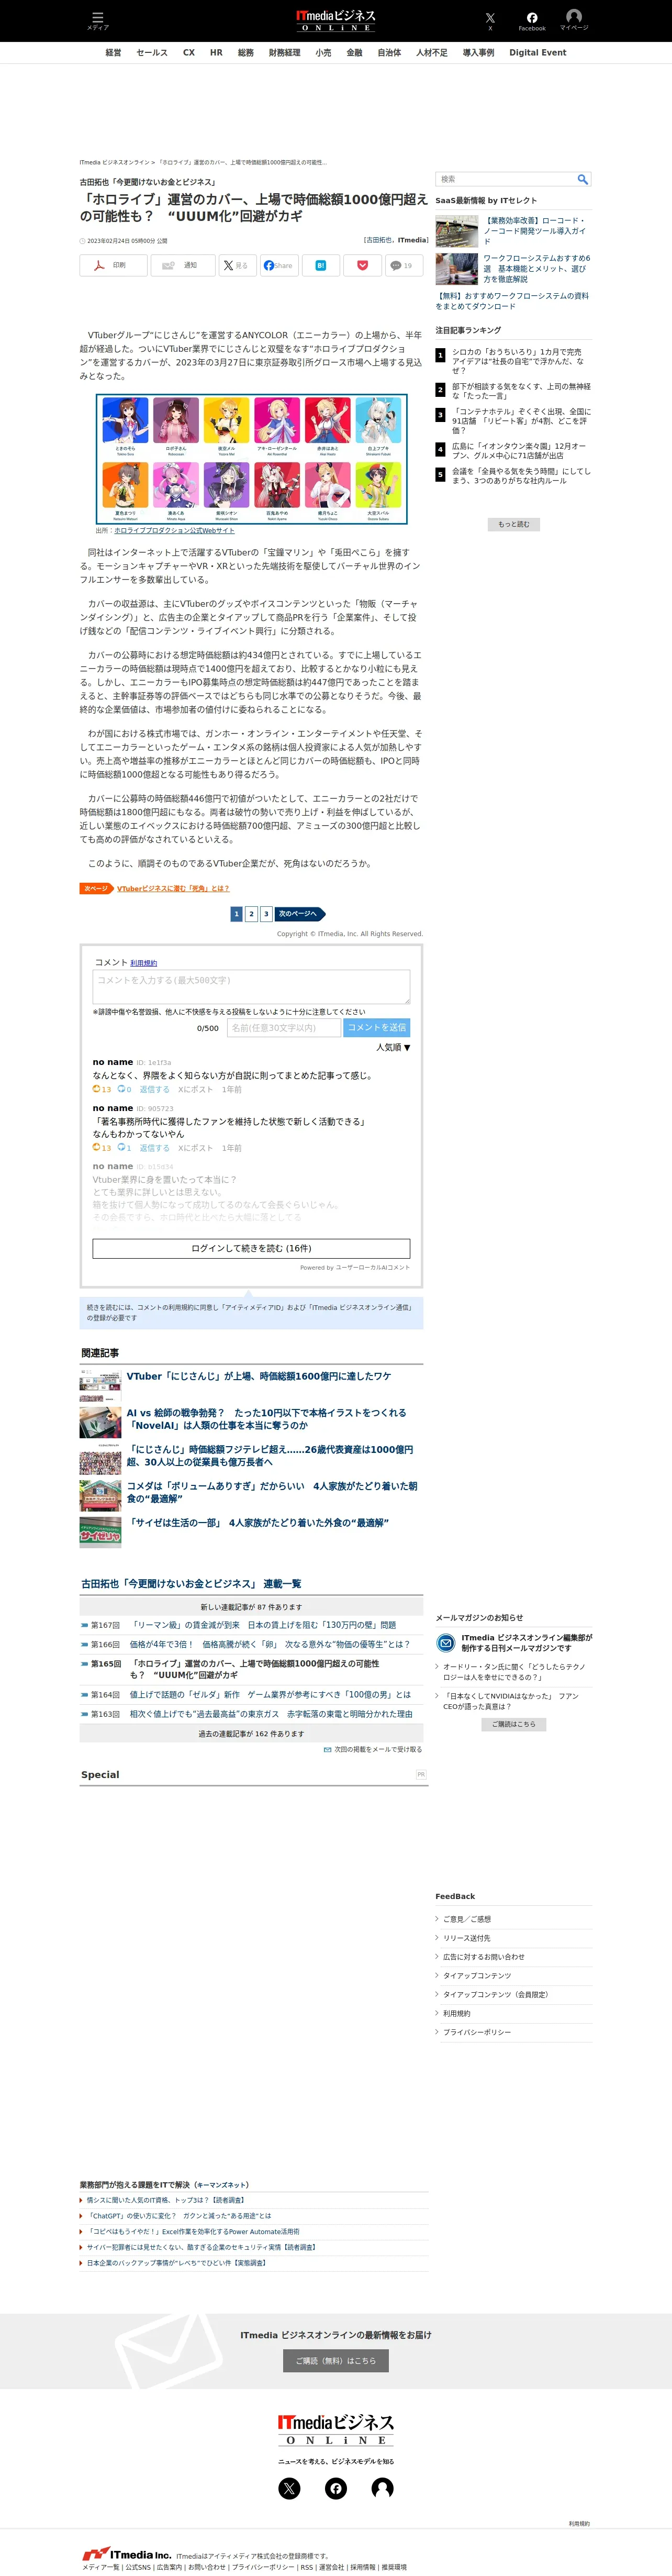Click the Facebook icon in the header
Viewport: 672px width, 2576px height.
[532, 20]
